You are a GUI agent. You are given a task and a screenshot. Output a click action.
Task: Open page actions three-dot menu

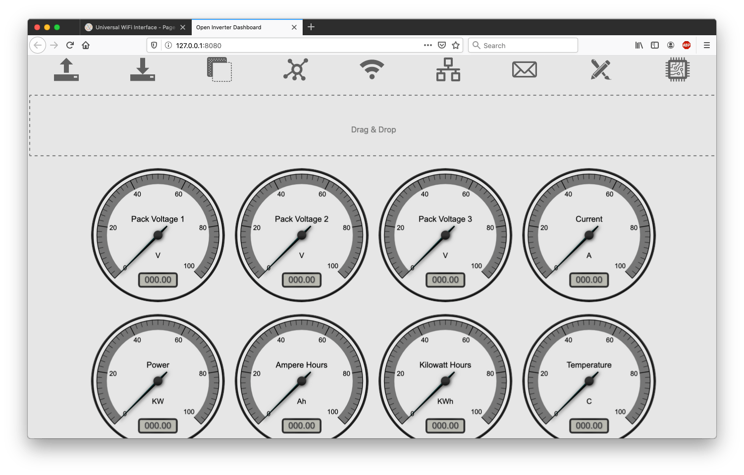click(428, 45)
